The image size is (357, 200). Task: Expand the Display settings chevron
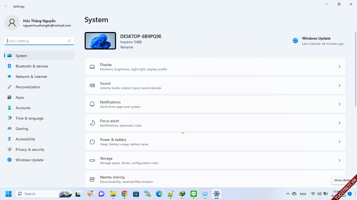point(339,67)
